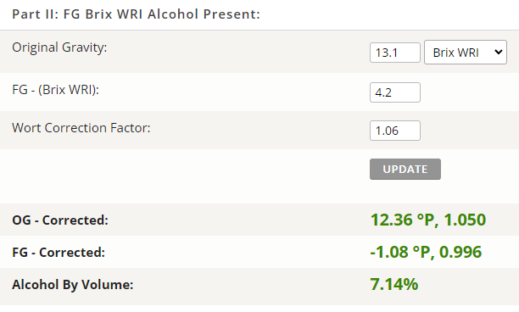Click the gray UPDATE button
This screenshot has height=312, width=519.
(x=405, y=169)
